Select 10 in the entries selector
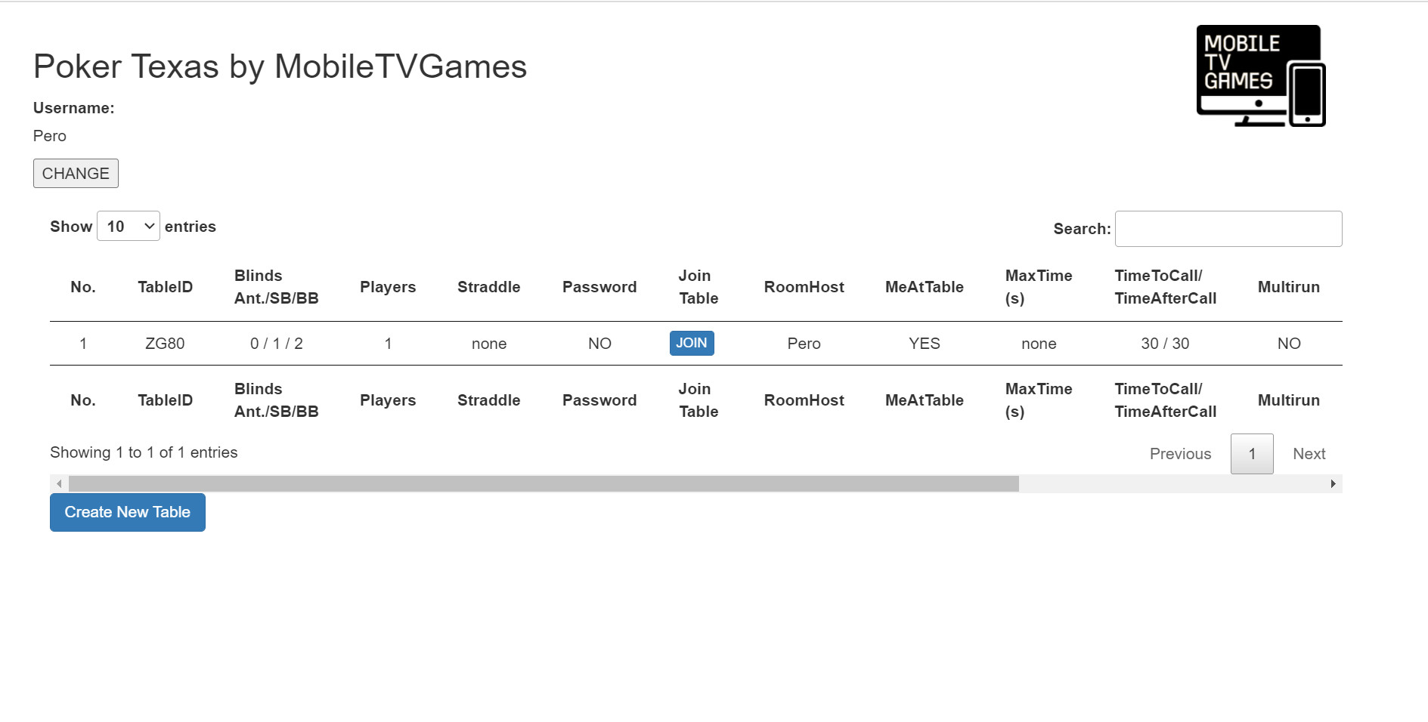Screen dimensions: 1428x722 tap(128, 226)
